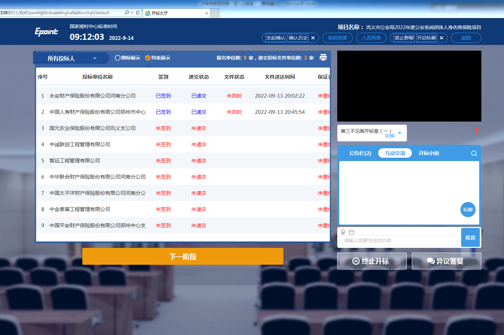Click the 文件状态 column header
Screen dimensions: 504x335
click(x=234, y=77)
